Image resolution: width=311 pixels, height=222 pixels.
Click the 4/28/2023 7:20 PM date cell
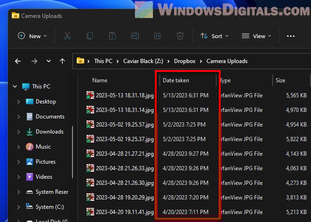tap(185, 198)
